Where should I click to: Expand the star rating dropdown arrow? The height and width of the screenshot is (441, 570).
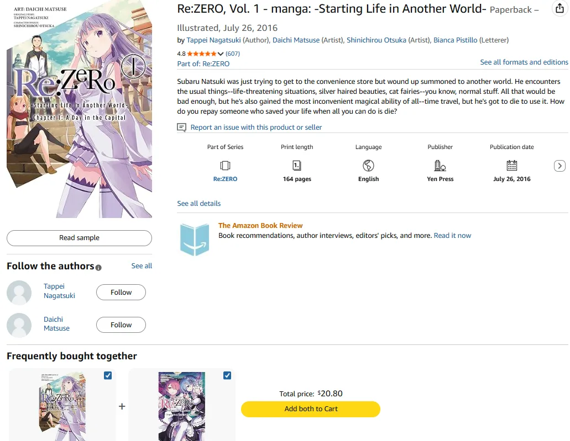(x=221, y=54)
